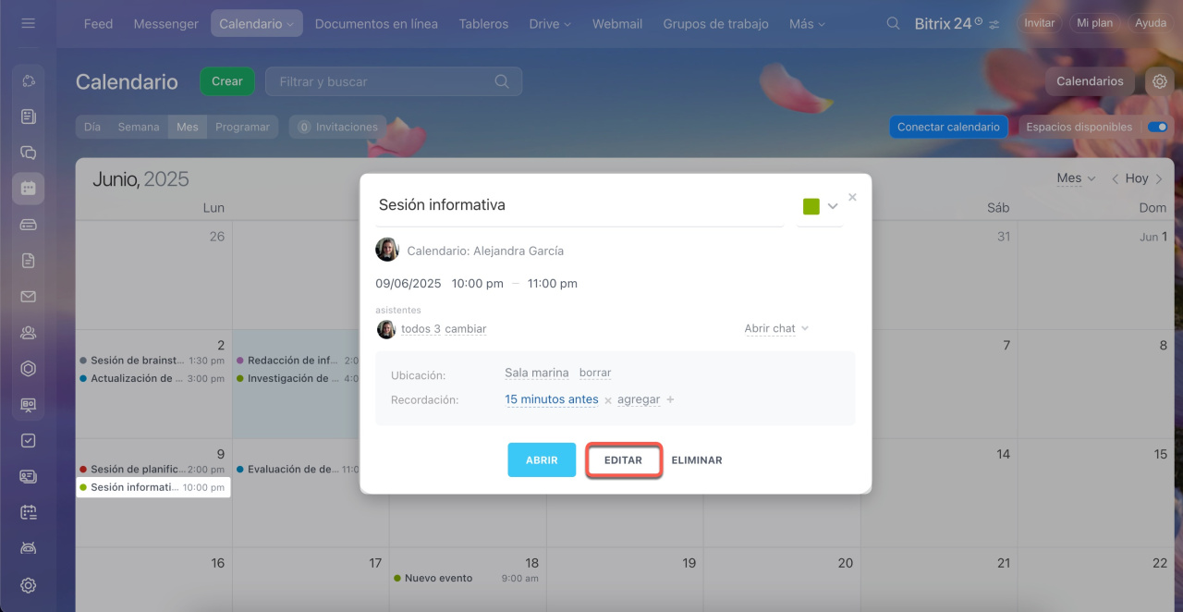Viewport: 1183px width, 612px height.
Task: Open the robot assistant sidebar icon
Action: click(x=28, y=548)
